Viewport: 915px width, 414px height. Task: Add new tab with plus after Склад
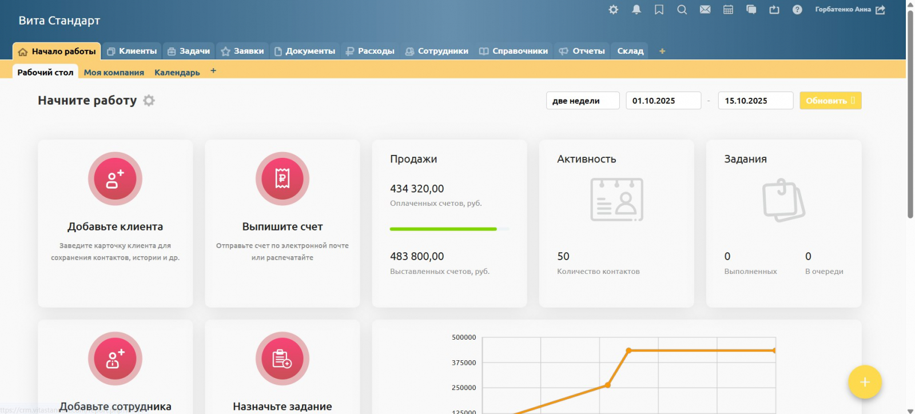coord(662,51)
